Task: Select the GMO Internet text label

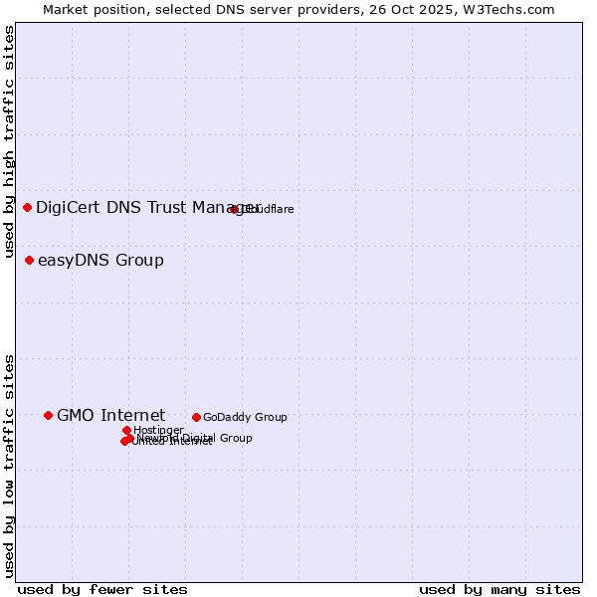Action: 110,415
